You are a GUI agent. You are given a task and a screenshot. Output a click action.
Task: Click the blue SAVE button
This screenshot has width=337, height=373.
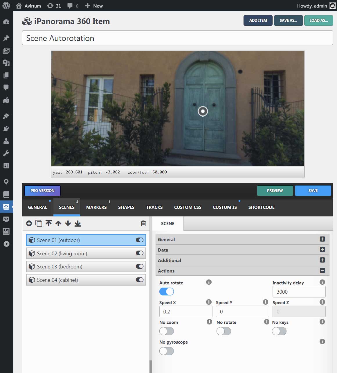coord(313,191)
